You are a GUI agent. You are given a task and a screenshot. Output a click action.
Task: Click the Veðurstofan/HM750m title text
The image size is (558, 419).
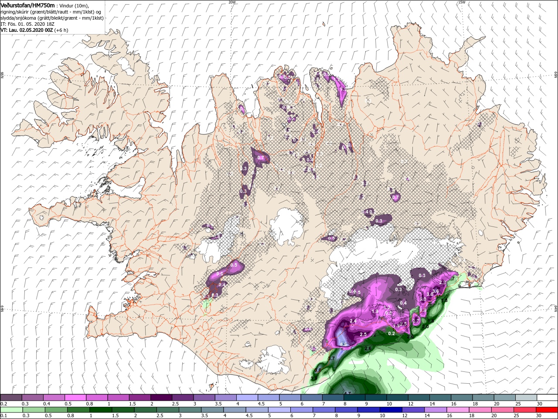[x=27, y=5]
